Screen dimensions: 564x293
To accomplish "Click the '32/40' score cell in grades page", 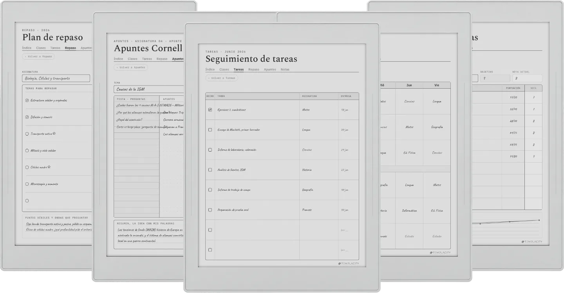I will [x=513, y=109].
